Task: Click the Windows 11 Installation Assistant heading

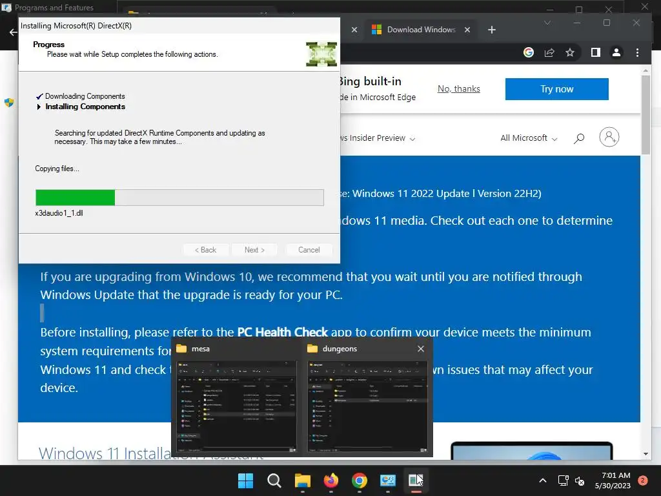Action: pos(151,453)
